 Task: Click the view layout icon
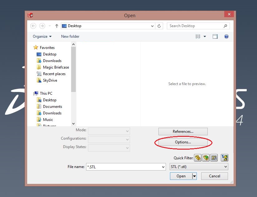198,36
